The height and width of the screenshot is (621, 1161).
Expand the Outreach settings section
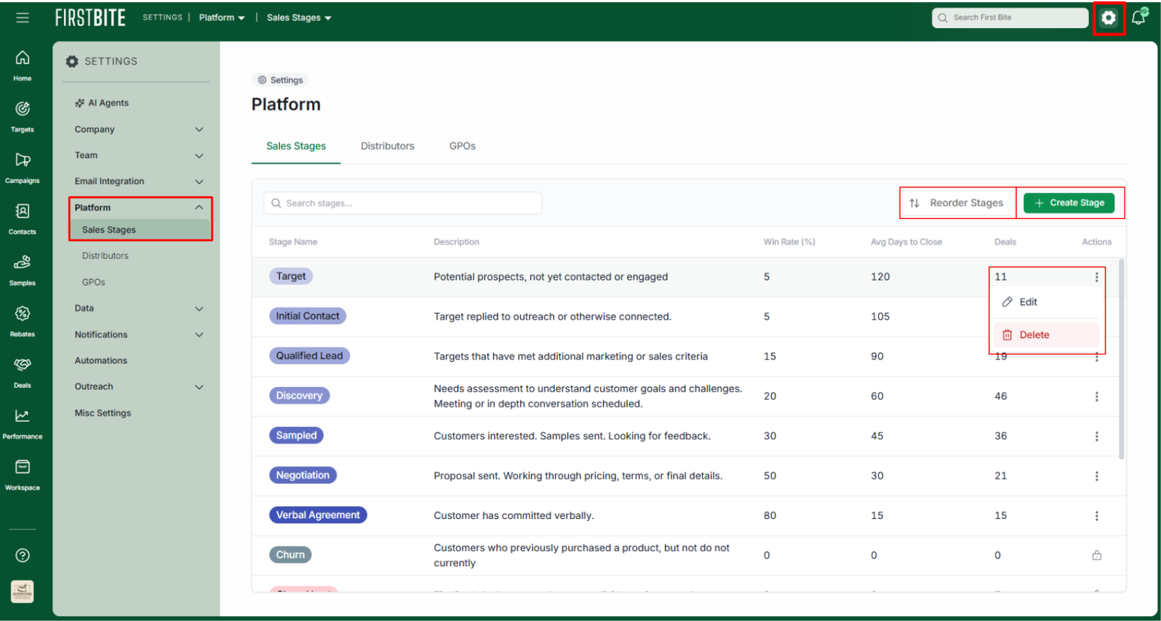click(x=139, y=387)
